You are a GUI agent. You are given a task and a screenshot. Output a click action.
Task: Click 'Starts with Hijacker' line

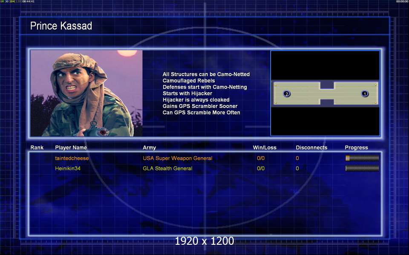coord(187,93)
